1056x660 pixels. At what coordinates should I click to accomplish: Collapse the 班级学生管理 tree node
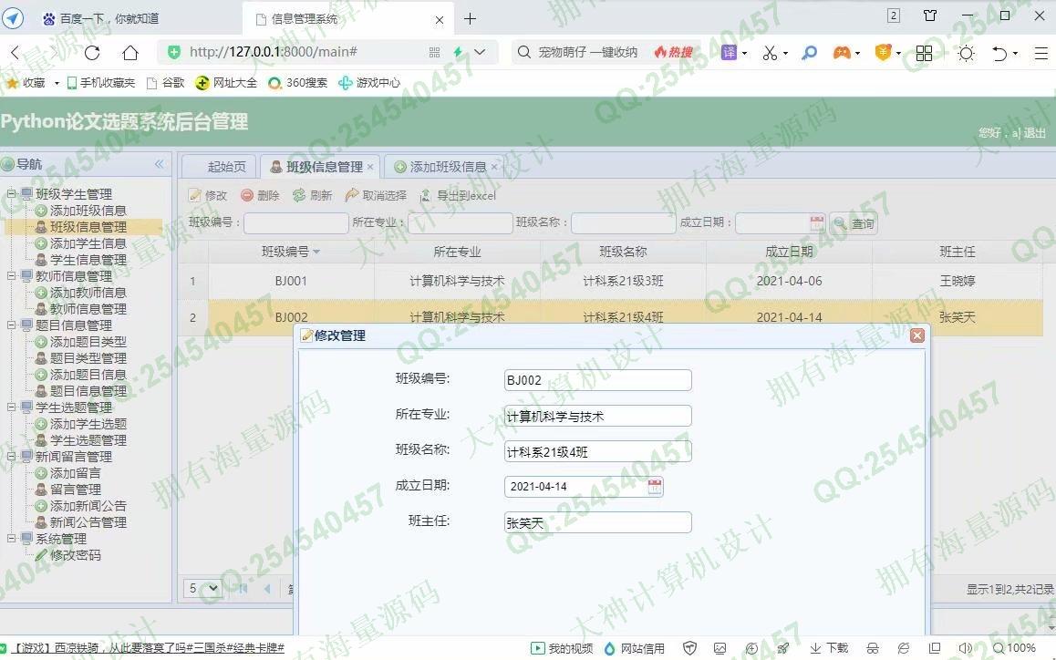(x=12, y=194)
